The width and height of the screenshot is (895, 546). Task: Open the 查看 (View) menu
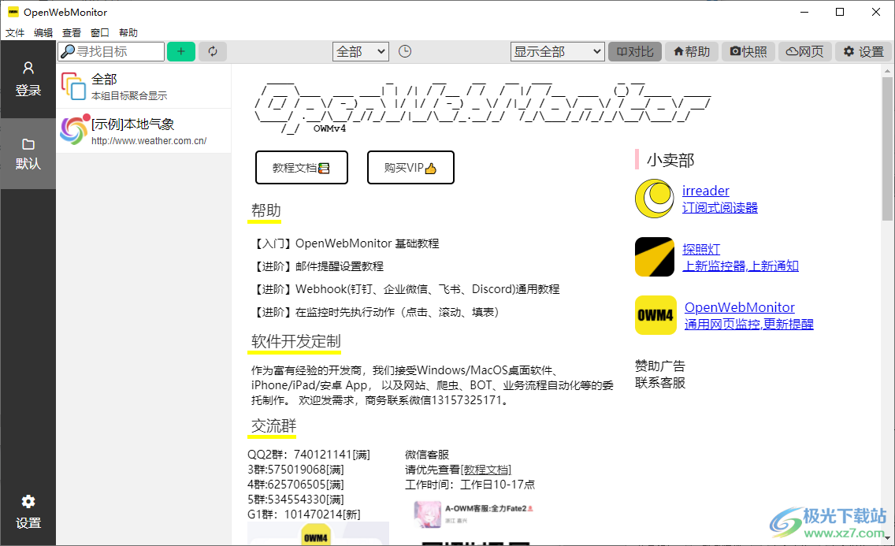click(72, 32)
